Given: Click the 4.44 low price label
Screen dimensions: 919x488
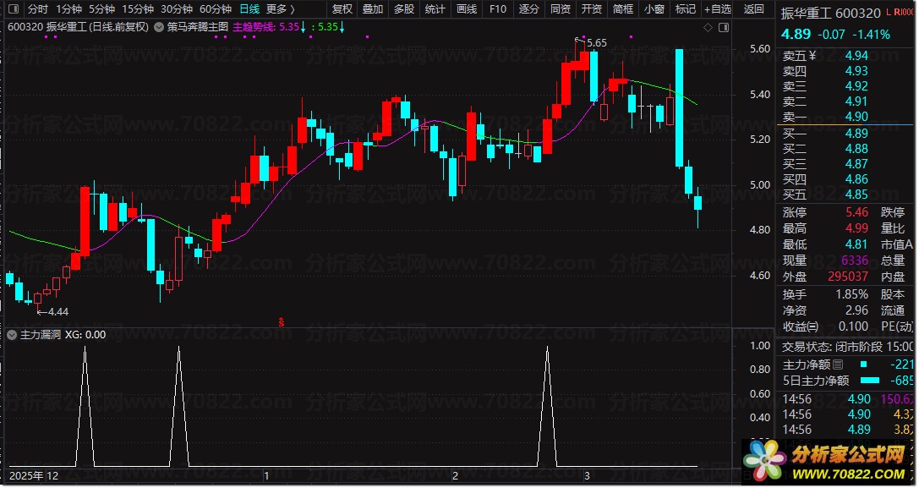Looking at the screenshot, I should [x=58, y=312].
